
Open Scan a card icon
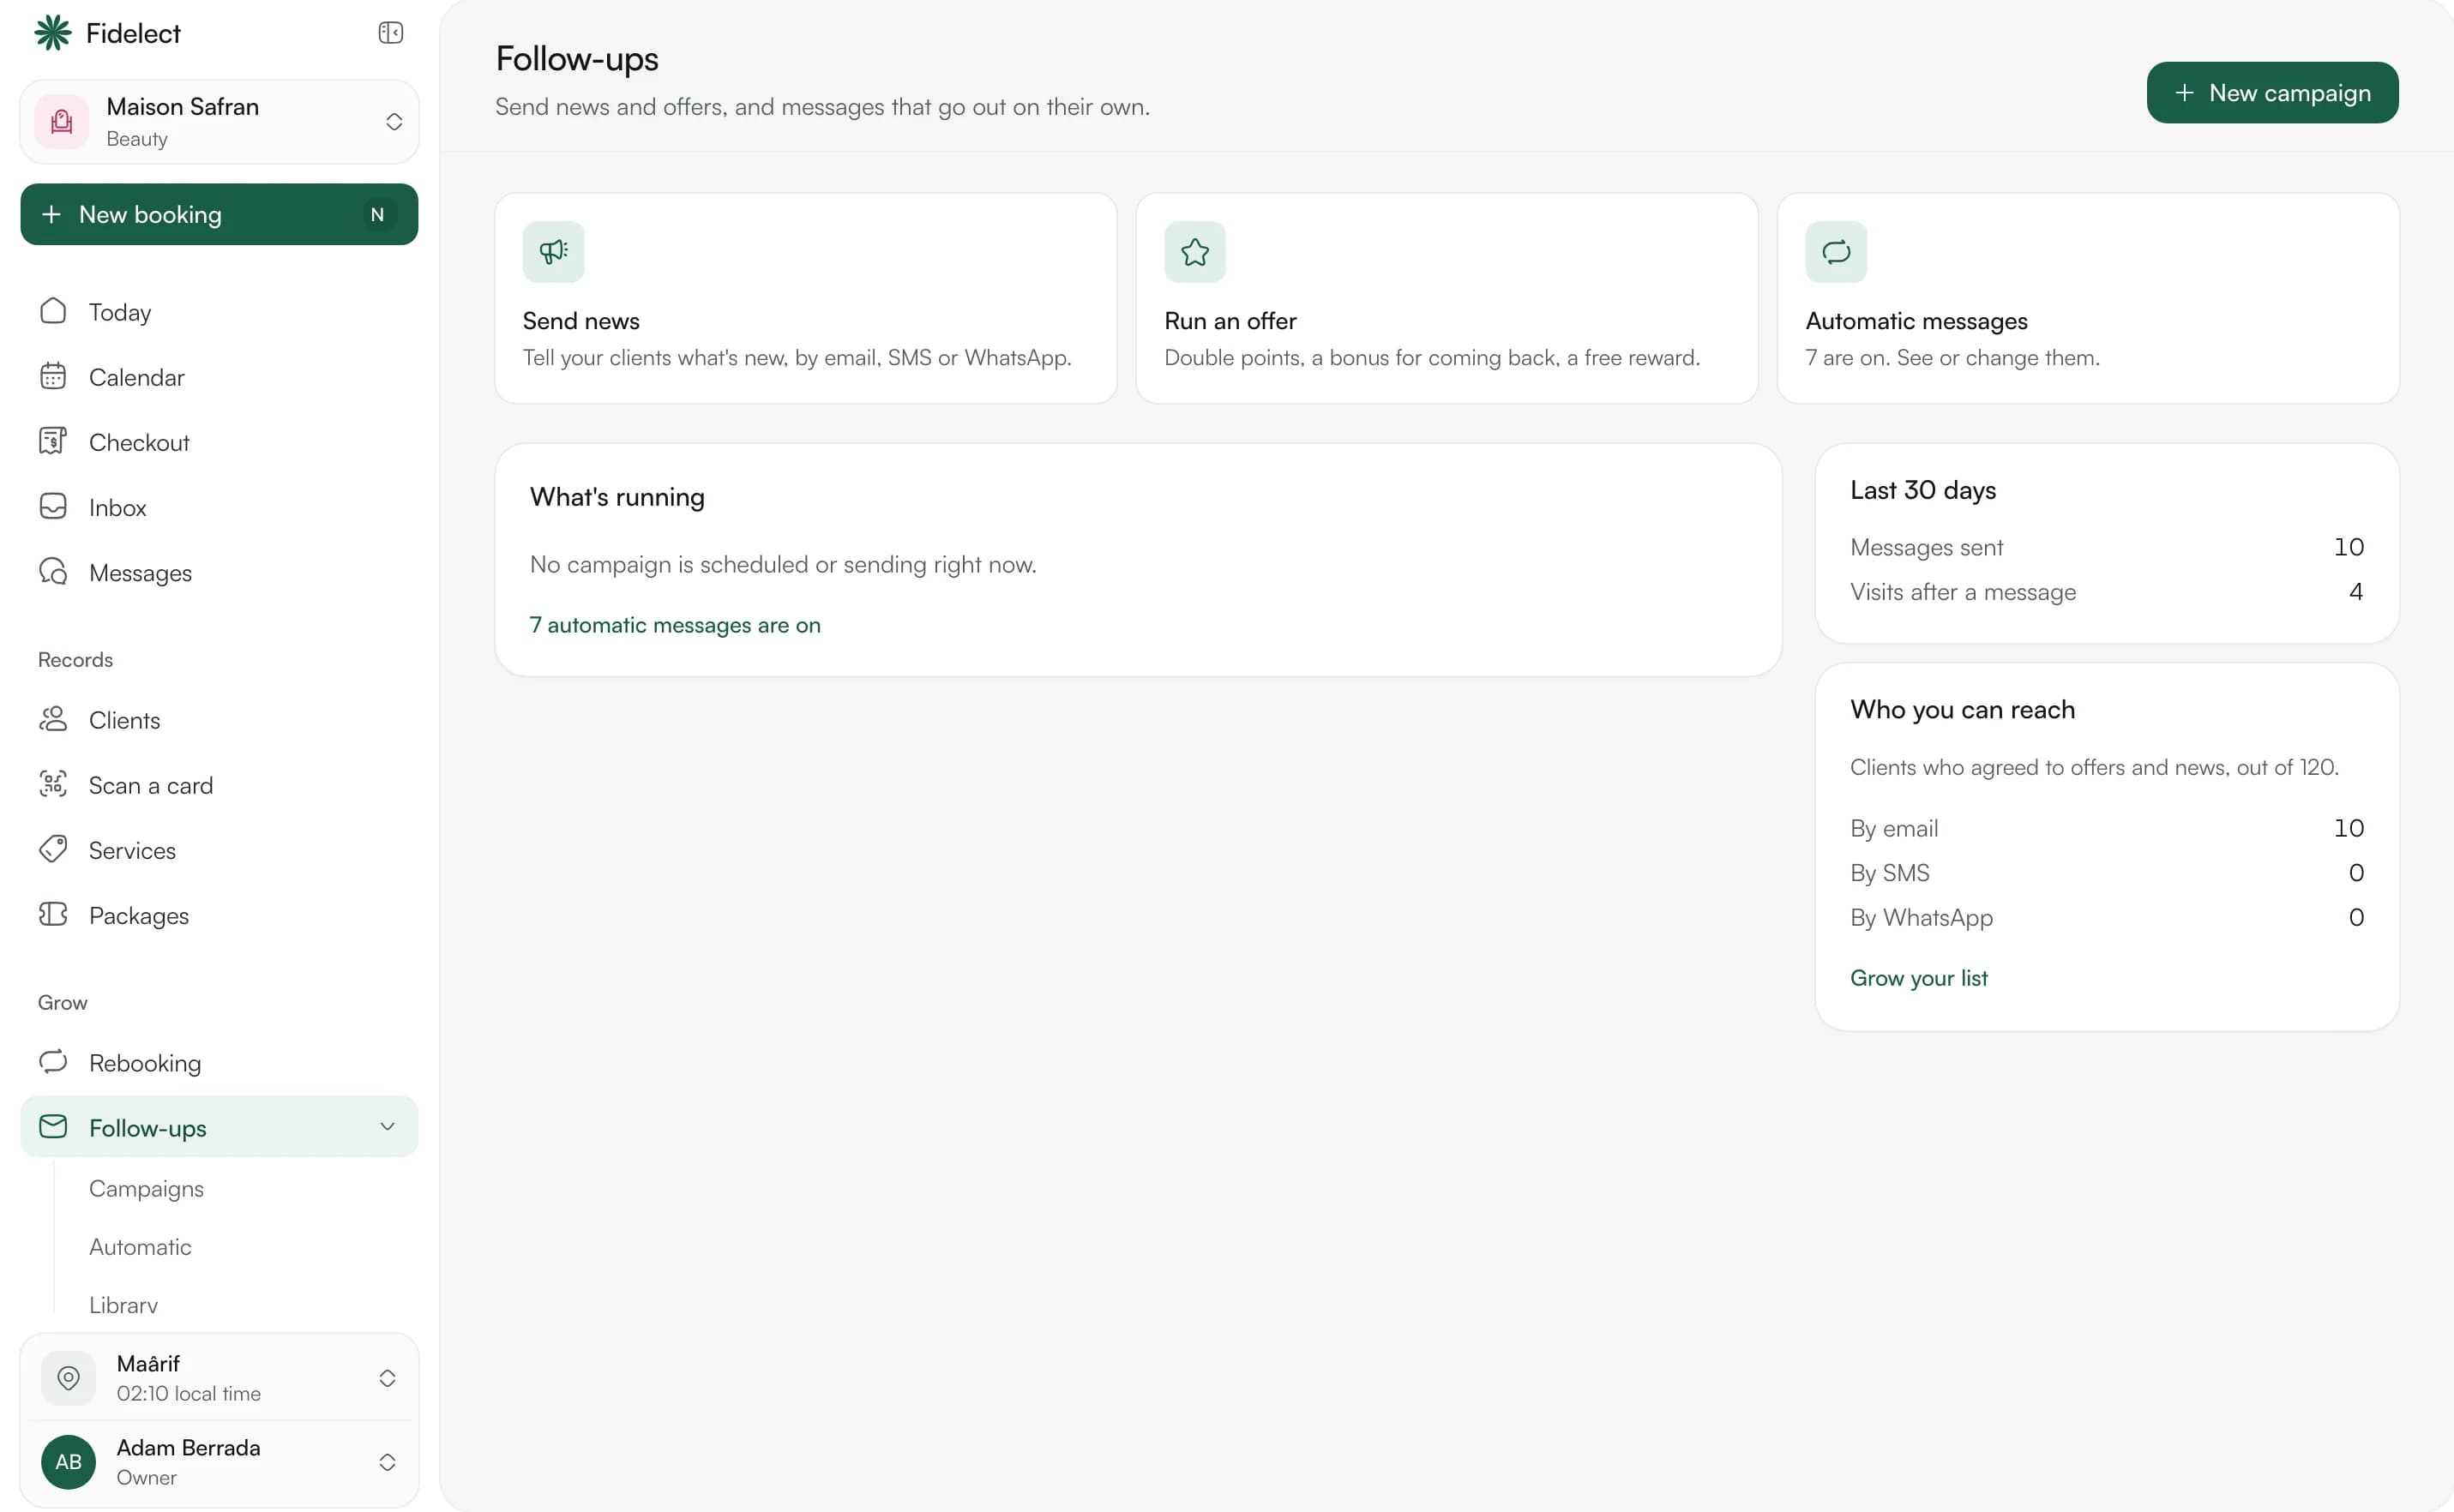53,785
